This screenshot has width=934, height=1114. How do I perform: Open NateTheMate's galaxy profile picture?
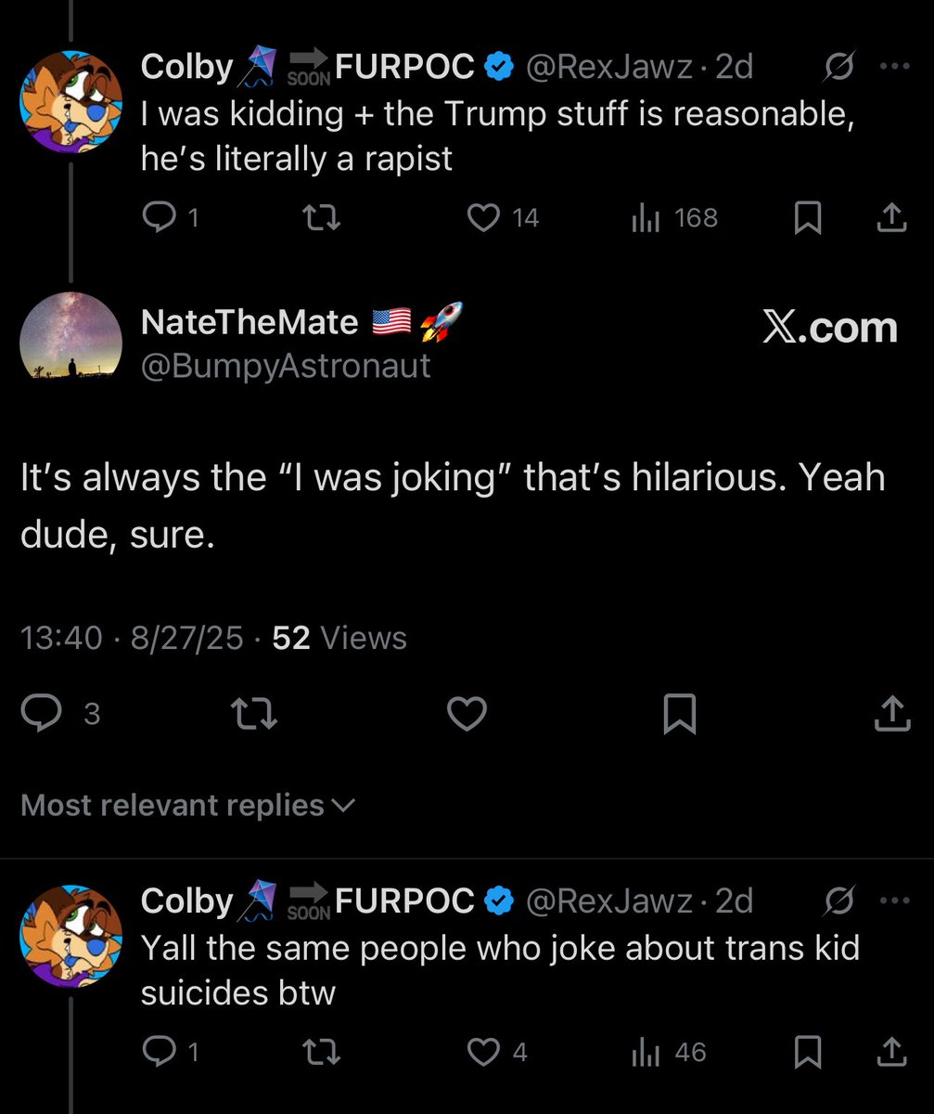pos(71,334)
